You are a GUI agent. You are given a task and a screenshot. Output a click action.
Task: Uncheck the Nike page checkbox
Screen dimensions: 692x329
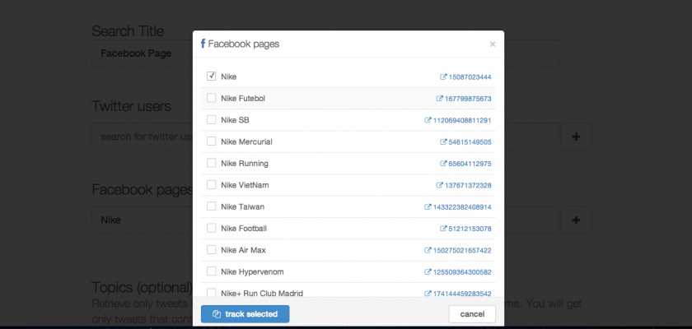[212, 76]
